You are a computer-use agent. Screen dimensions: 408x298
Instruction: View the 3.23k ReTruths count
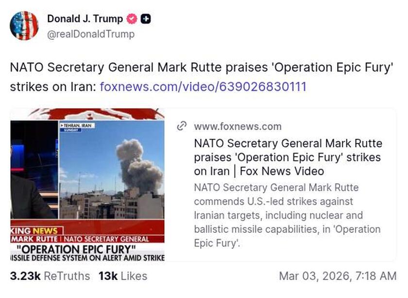pyautogui.click(x=47, y=276)
